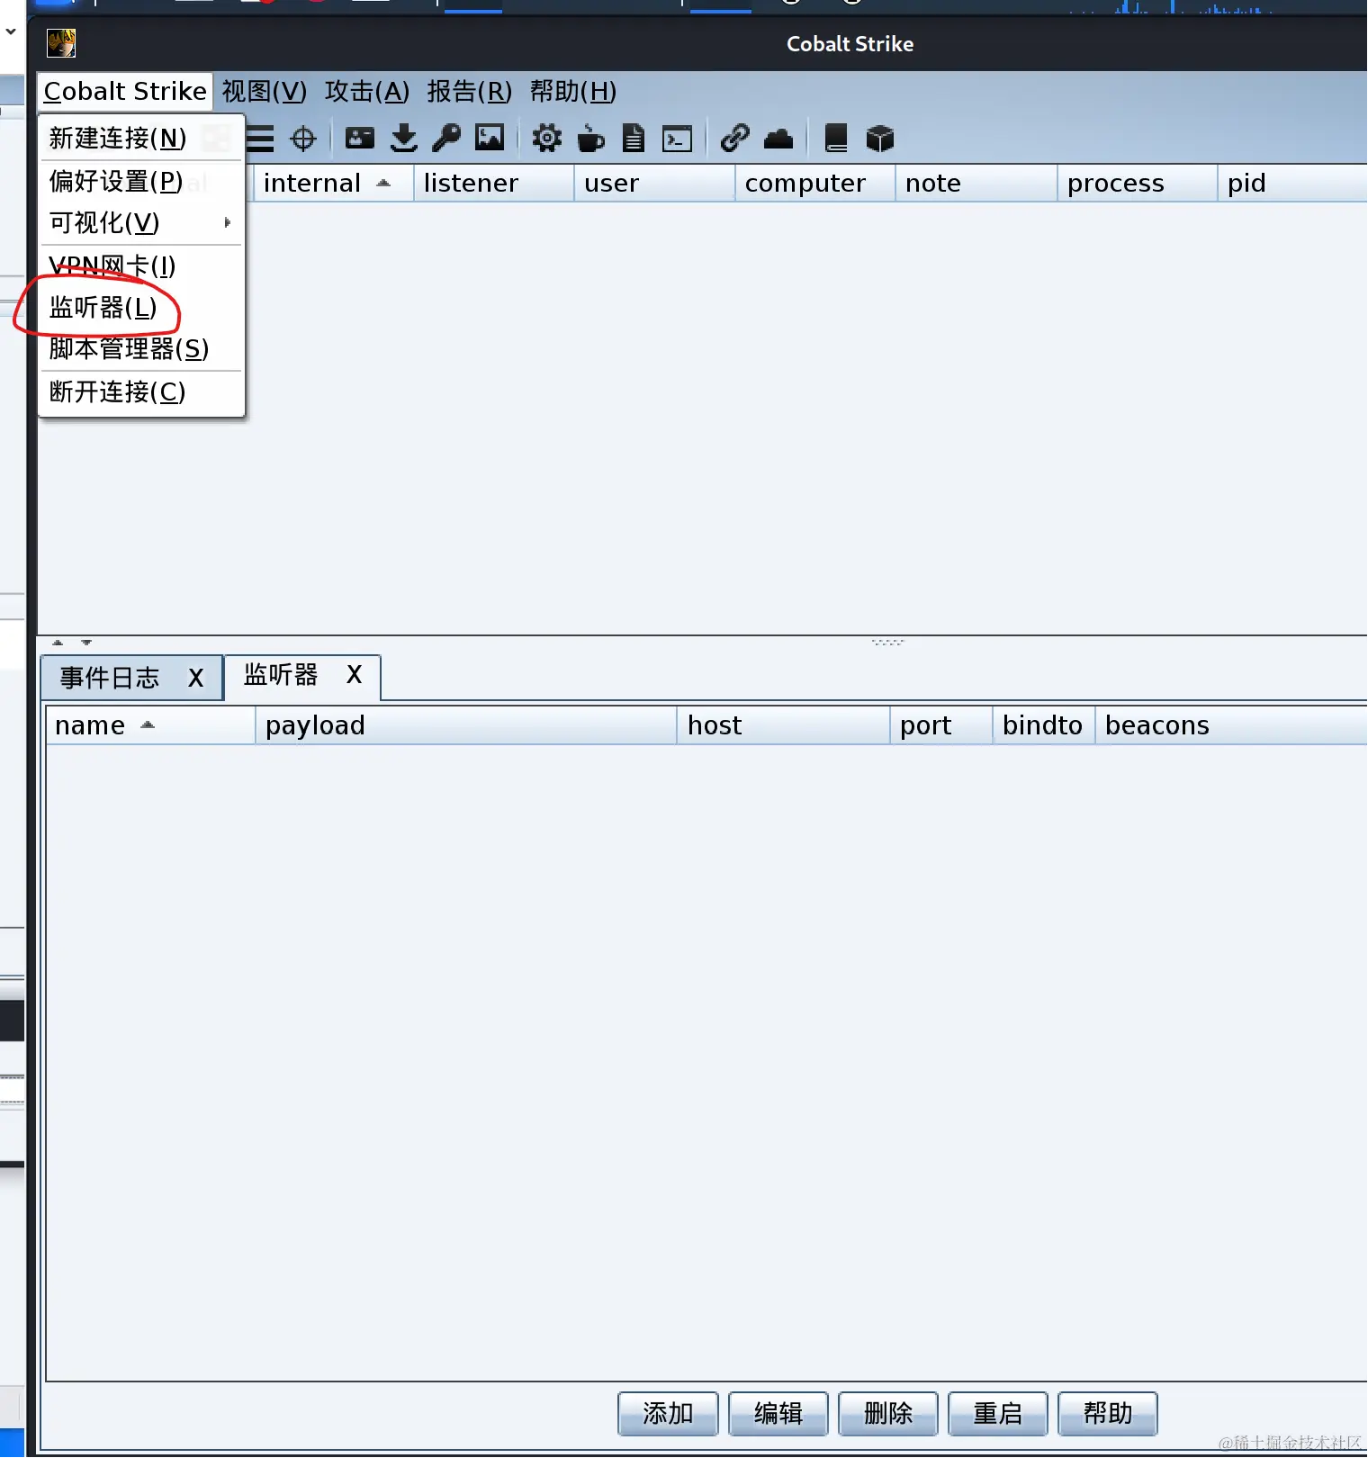
Task: Click the 编辑 button
Action: coord(778,1414)
